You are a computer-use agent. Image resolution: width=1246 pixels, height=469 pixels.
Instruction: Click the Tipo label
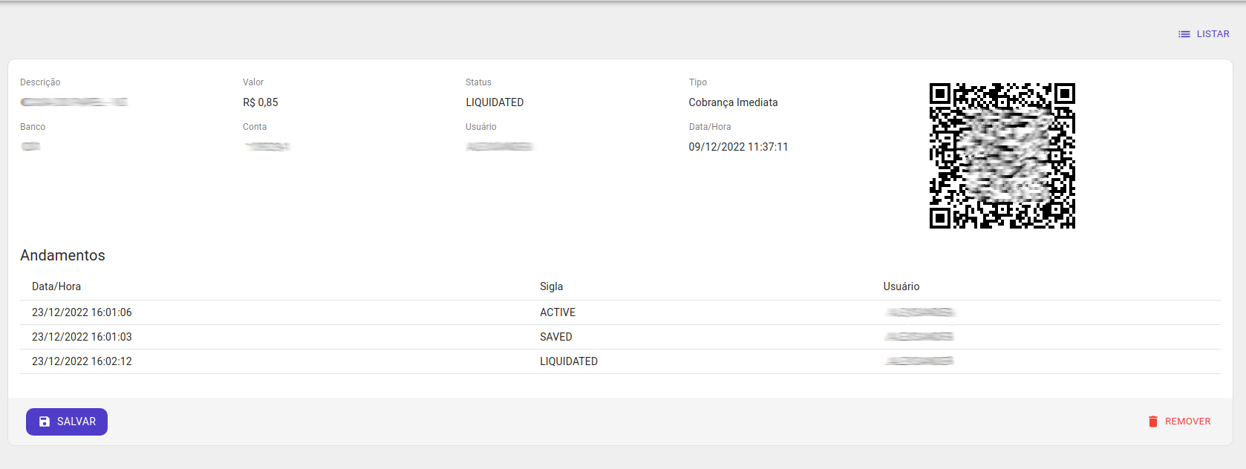point(698,82)
